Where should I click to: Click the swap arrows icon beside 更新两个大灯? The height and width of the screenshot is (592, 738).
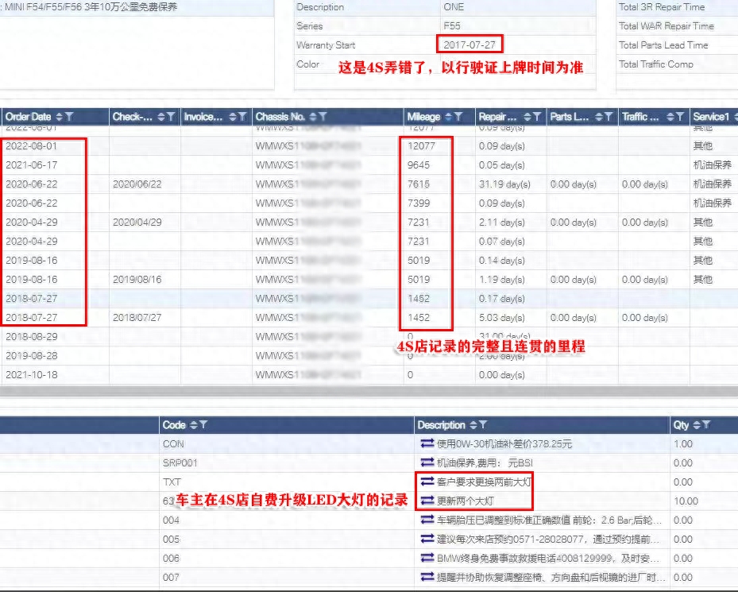click(x=427, y=501)
